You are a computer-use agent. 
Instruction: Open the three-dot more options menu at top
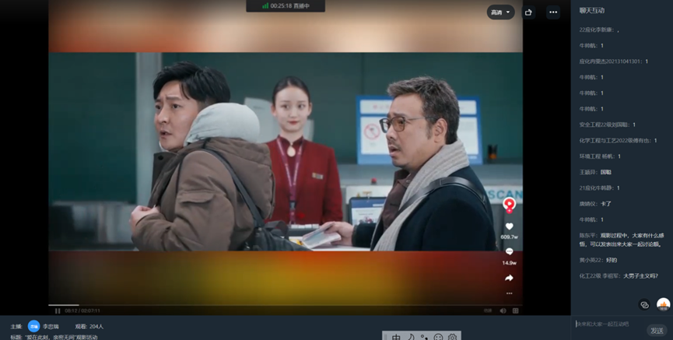pyautogui.click(x=553, y=12)
